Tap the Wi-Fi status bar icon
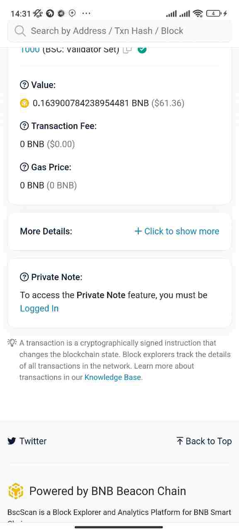 (x=198, y=13)
